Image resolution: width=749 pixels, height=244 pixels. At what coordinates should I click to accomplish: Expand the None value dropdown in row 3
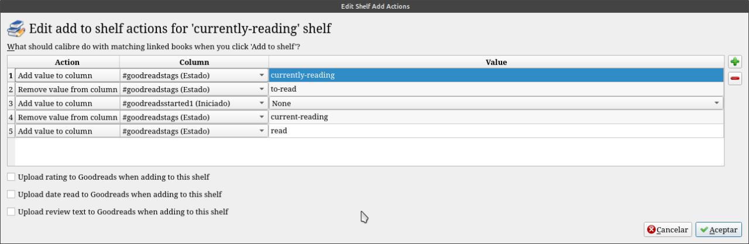pyautogui.click(x=717, y=103)
